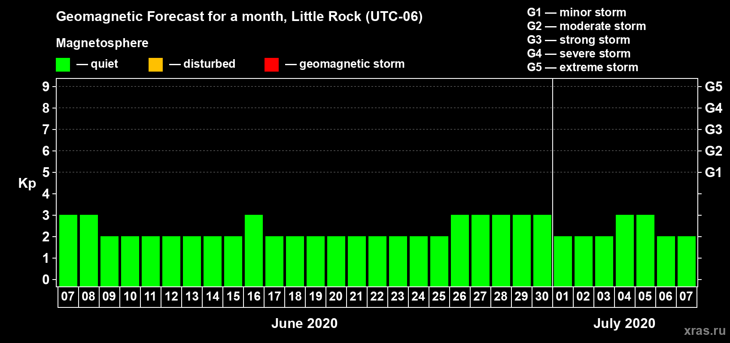The image size is (730, 343).
Task: Click the G4 label on right axis
Action: click(714, 108)
